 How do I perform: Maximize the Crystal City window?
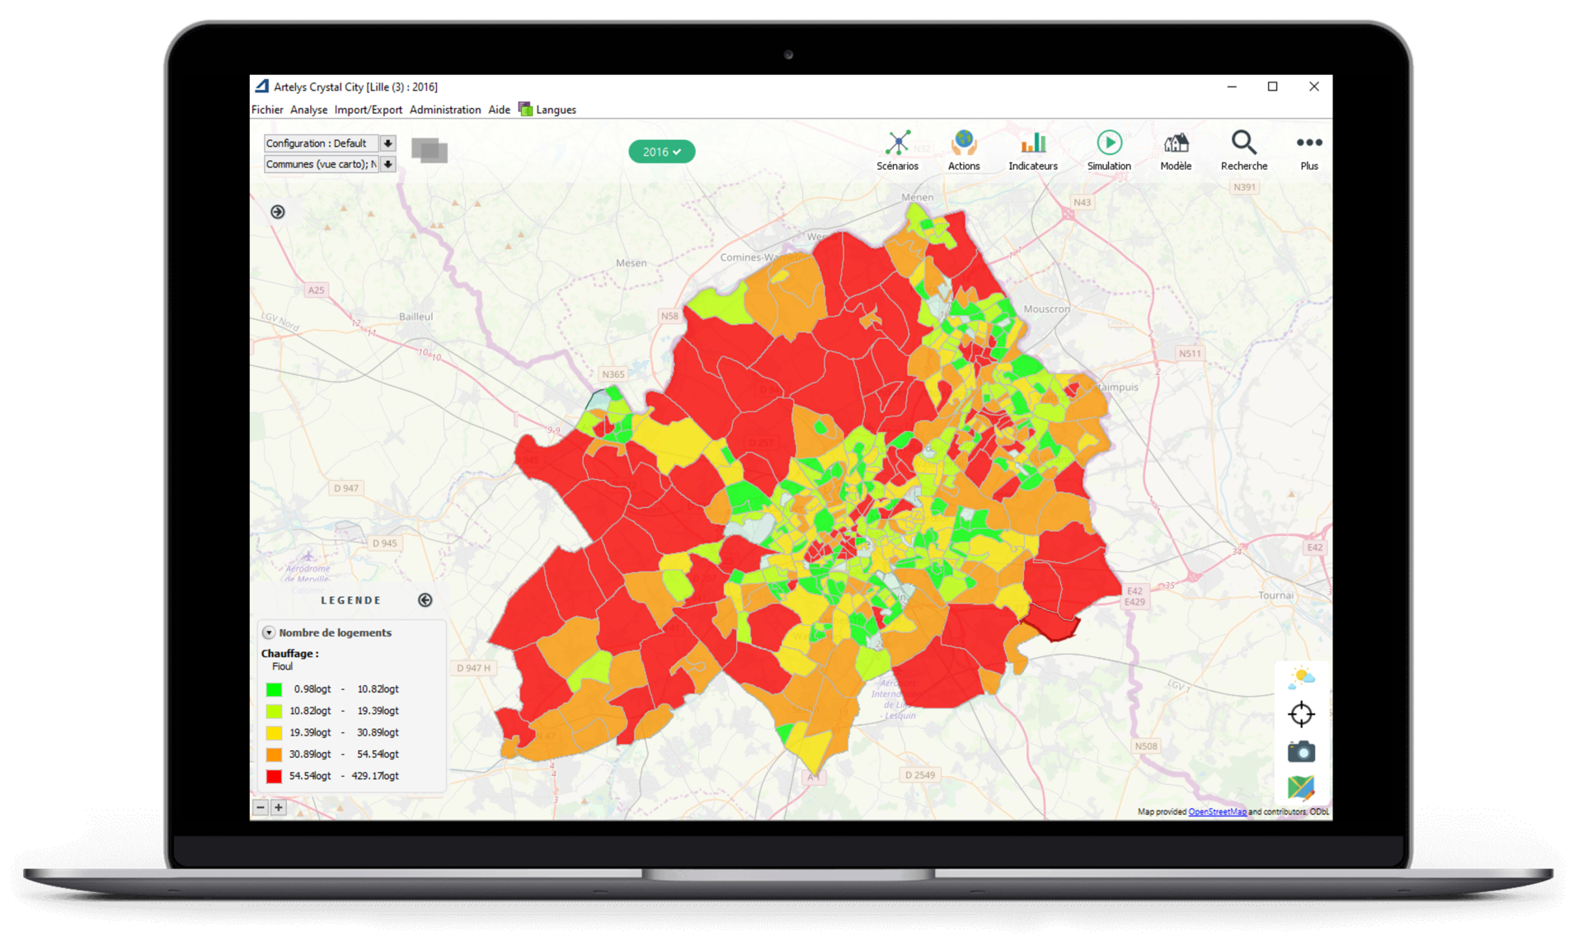(x=1272, y=87)
